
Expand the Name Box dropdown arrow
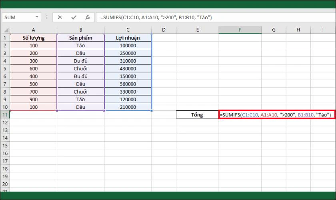point(37,17)
